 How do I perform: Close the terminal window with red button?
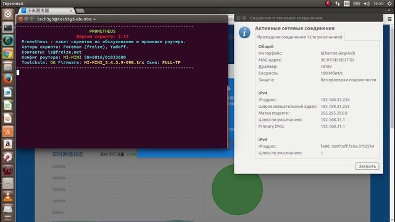(20, 19)
